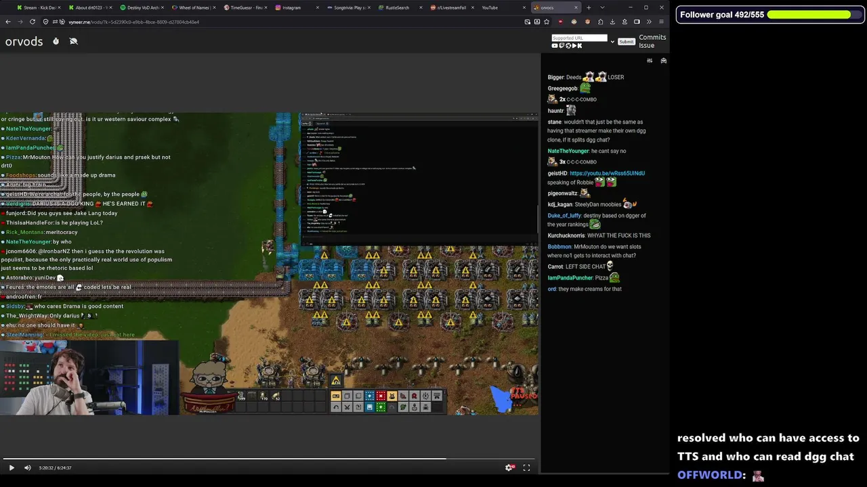Click the Kick platform icon

[x=579, y=46]
